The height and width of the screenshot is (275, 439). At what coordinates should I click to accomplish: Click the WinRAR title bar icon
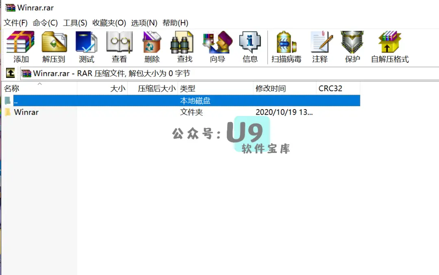(x=10, y=8)
